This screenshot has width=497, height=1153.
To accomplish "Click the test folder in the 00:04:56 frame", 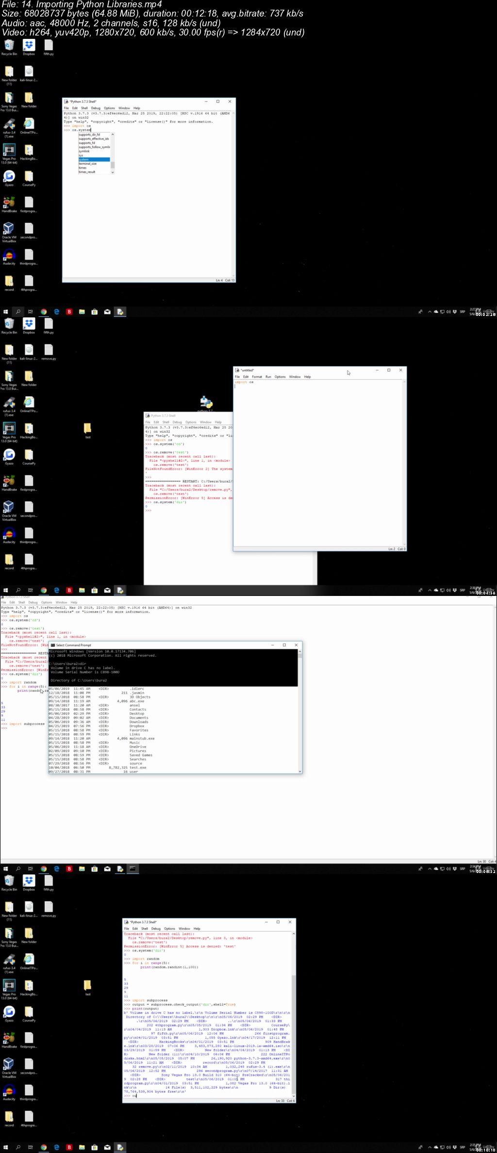I will [88, 431].
